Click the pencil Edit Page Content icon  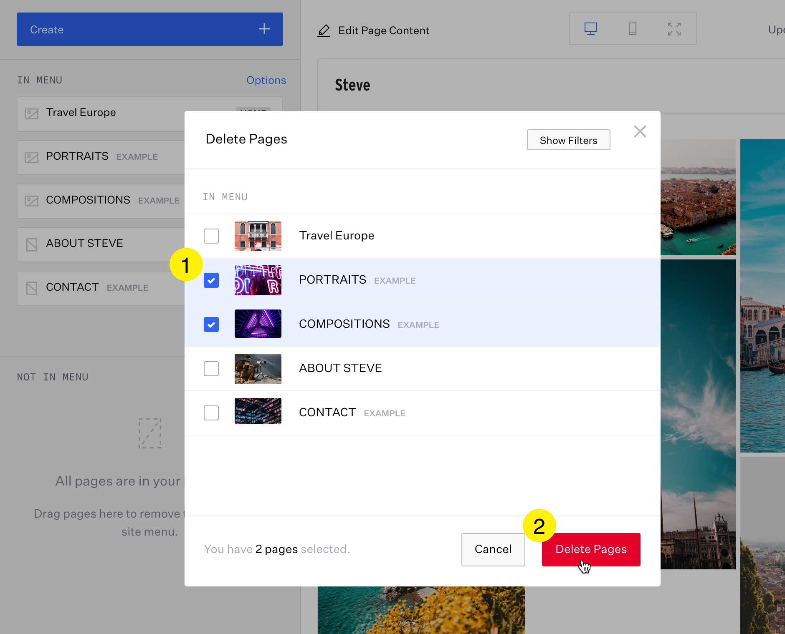(x=324, y=30)
